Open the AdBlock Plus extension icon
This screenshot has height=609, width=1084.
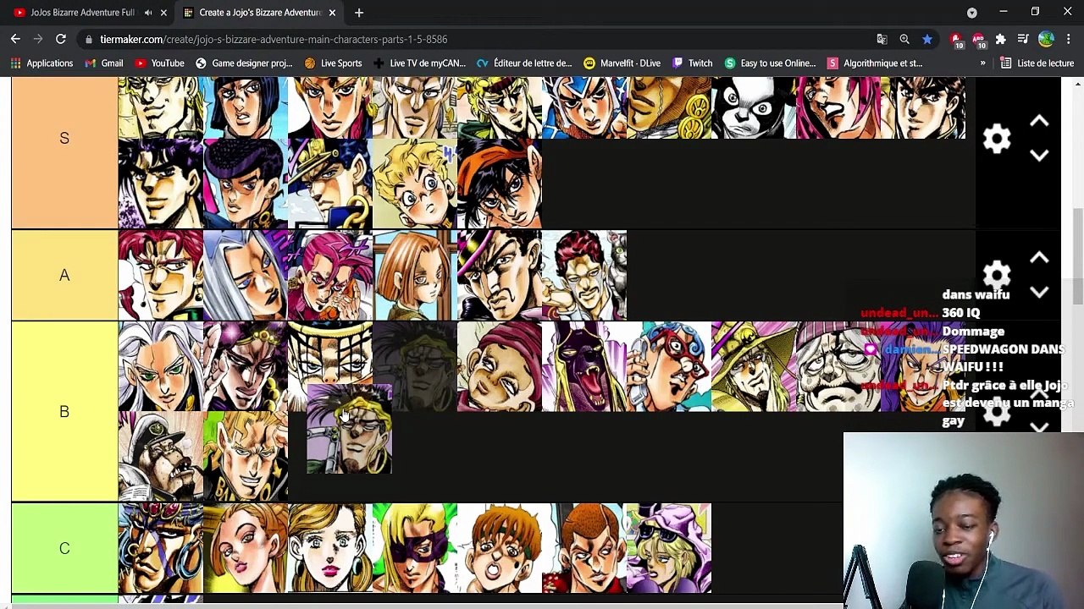pos(978,39)
